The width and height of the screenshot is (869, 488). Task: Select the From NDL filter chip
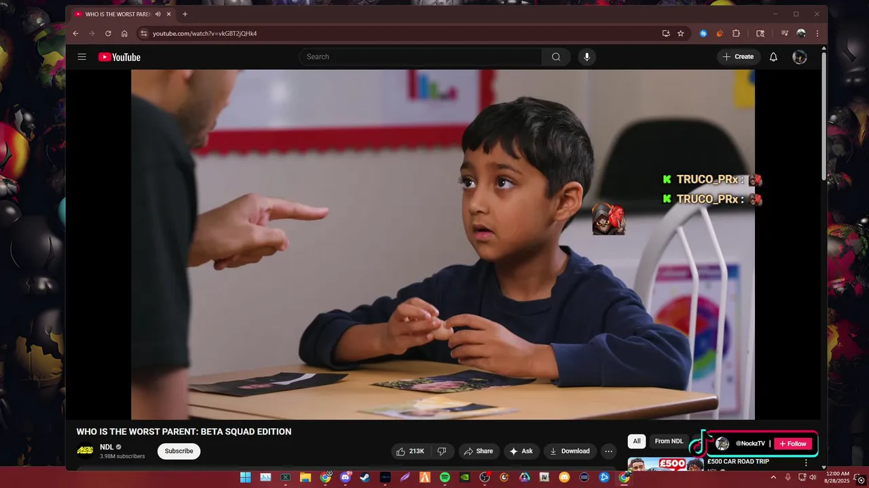[x=669, y=441]
